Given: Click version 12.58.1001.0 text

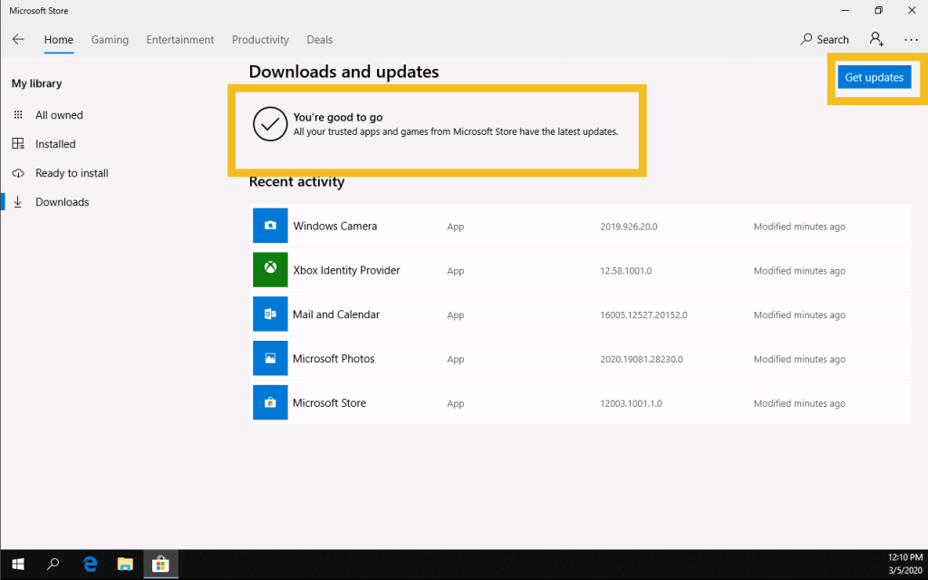Looking at the screenshot, I should coord(626,271).
